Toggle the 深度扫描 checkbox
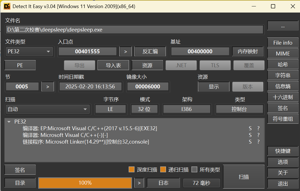The width and height of the screenshot is (300, 191). (x=132, y=170)
